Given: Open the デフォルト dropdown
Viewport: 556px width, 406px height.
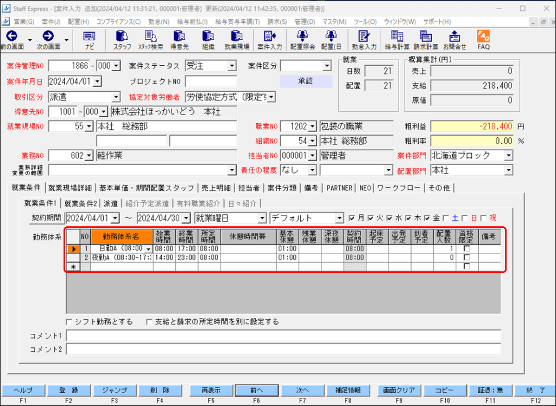Looking at the screenshot, I should (339, 218).
